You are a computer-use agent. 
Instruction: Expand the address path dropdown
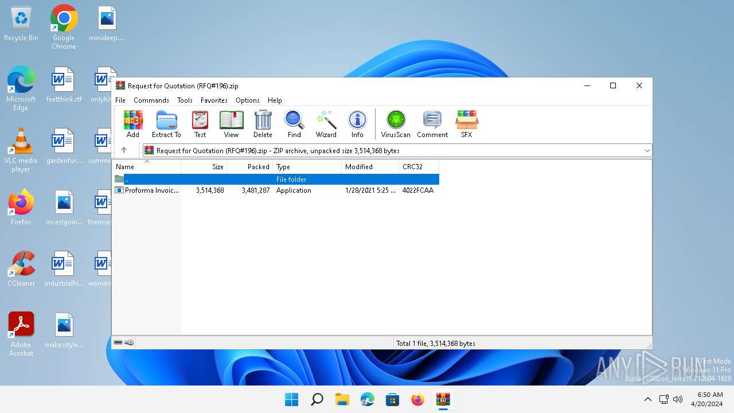point(647,150)
